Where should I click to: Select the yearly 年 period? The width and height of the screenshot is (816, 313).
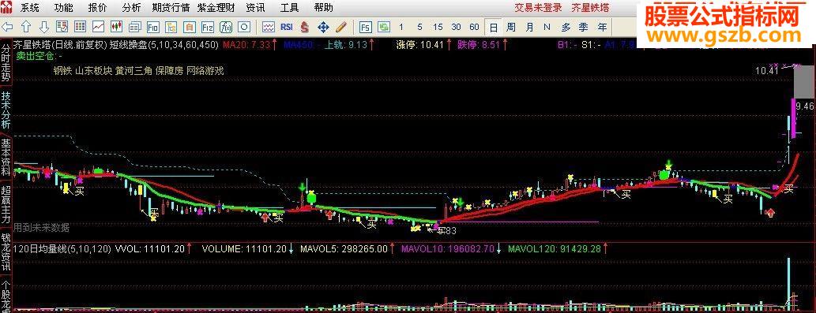pos(602,27)
